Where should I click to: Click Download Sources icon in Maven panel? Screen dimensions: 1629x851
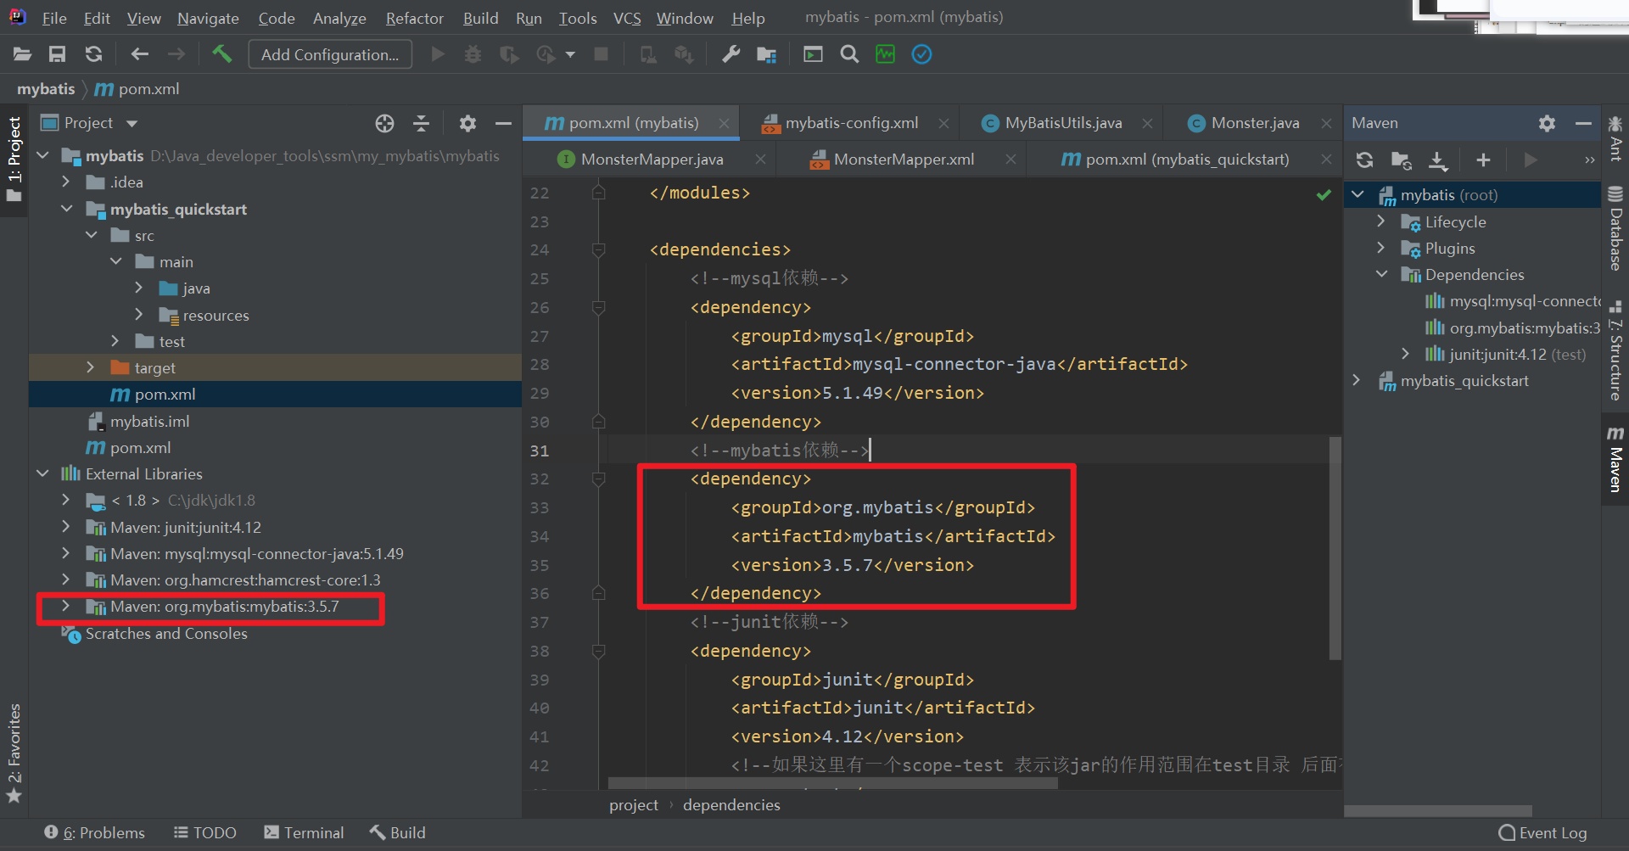1437,160
